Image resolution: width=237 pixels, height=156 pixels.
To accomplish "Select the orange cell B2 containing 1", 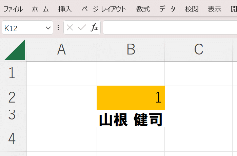I will tap(131, 98).
